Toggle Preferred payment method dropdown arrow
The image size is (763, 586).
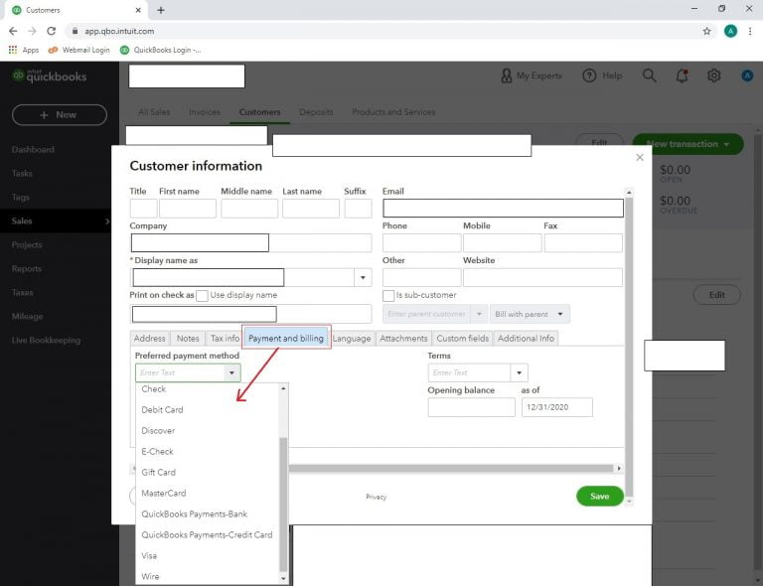pos(231,373)
